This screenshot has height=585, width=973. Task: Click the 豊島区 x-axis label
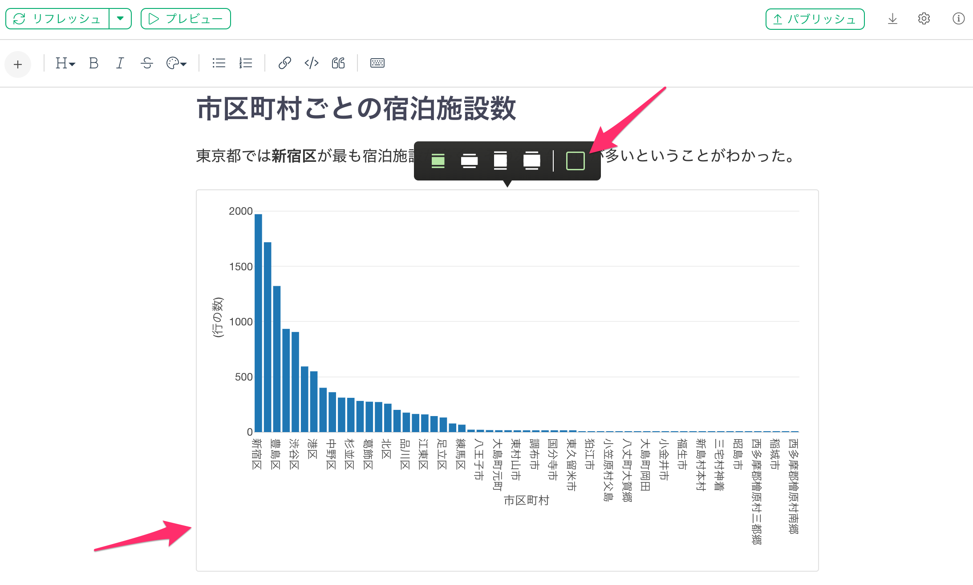click(x=276, y=454)
